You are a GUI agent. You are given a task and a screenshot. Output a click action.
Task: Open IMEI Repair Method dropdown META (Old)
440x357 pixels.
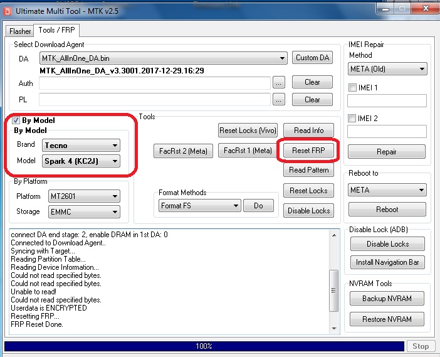click(387, 69)
